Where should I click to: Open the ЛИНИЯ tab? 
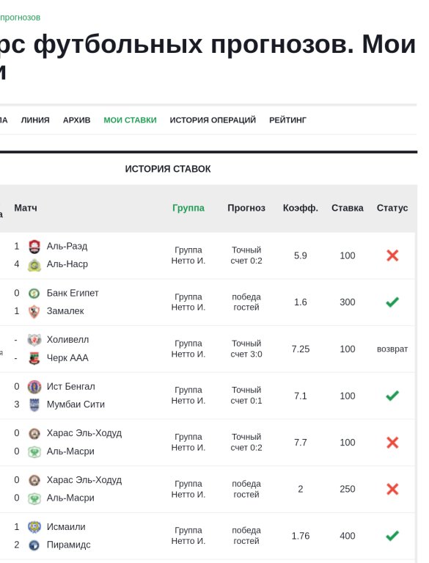(x=35, y=120)
